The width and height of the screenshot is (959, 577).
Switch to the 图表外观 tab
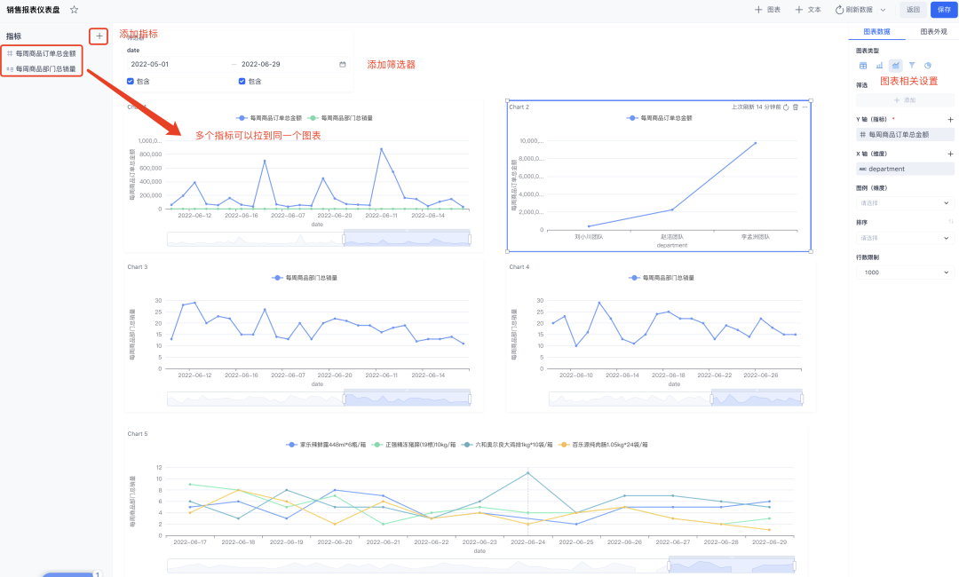pos(933,32)
